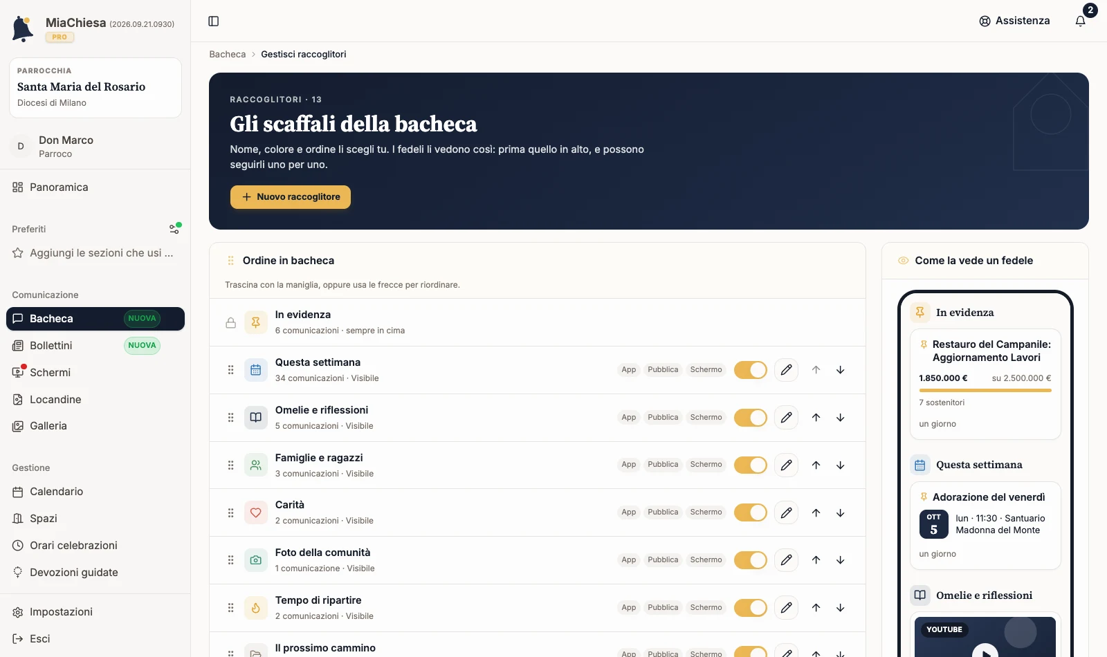Move Foto della comunità down

click(x=841, y=560)
